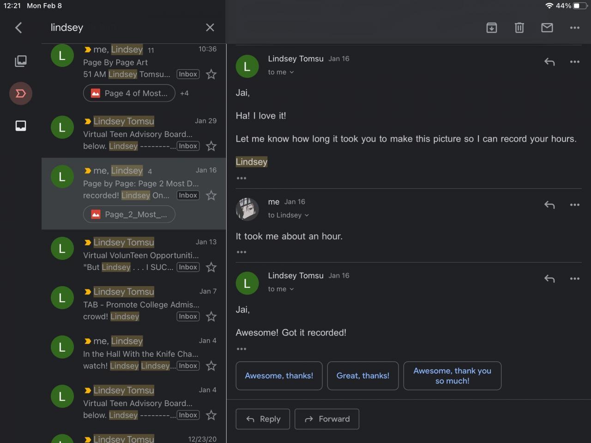Choose smart reply 'Awesome, thanks!'
Viewport: 591px width, 443px height.
point(279,376)
